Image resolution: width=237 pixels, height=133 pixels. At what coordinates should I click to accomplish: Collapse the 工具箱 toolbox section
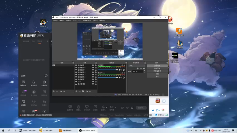[46, 76]
